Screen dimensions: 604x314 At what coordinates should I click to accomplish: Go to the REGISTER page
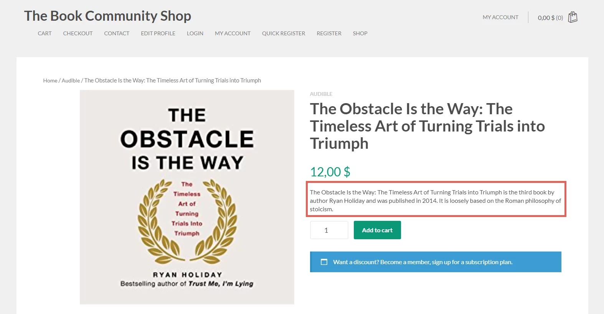point(329,33)
